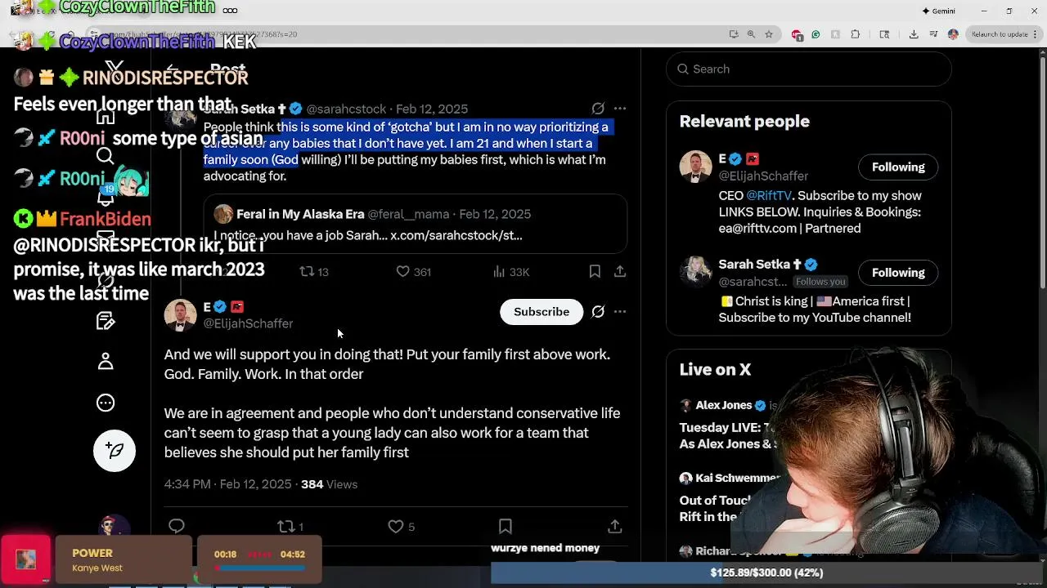Open the Extensions puzzle icon menu
Viewport: 1047px width, 588px height.
click(x=856, y=34)
